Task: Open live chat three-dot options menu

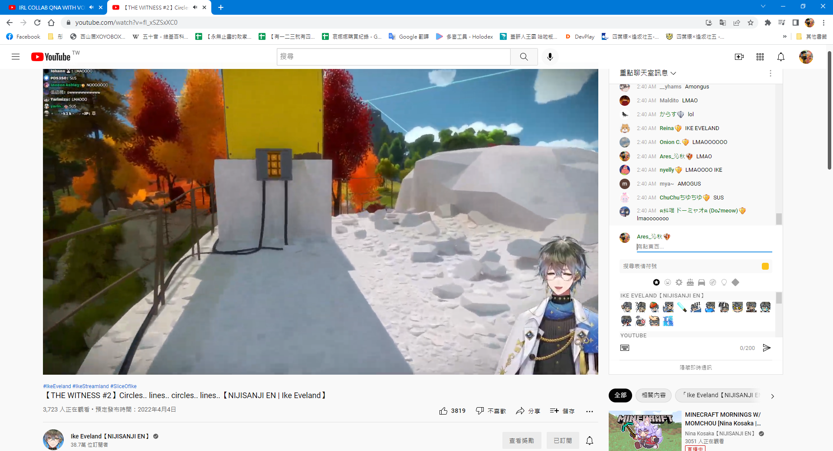Action: (x=771, y=73)
